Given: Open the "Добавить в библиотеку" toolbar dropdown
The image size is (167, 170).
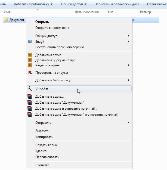Looking at the screenshot, I should tap(33, 4).
